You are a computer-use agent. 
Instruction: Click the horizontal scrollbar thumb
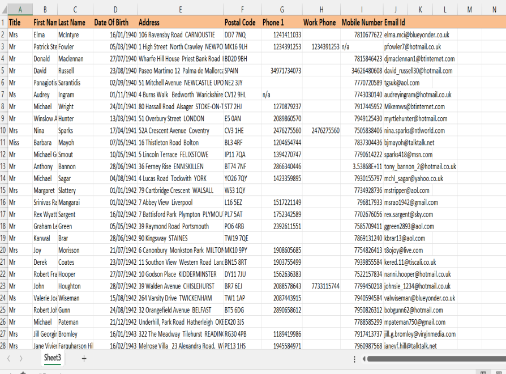[436, 359]
